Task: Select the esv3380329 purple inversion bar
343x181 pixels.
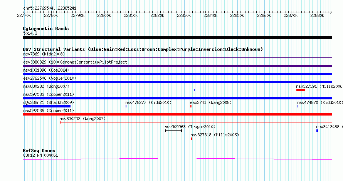Action: coord(177,66)
